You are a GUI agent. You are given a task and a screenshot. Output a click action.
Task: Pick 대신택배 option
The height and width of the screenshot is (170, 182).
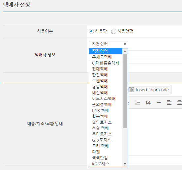[x=106, y=93]
